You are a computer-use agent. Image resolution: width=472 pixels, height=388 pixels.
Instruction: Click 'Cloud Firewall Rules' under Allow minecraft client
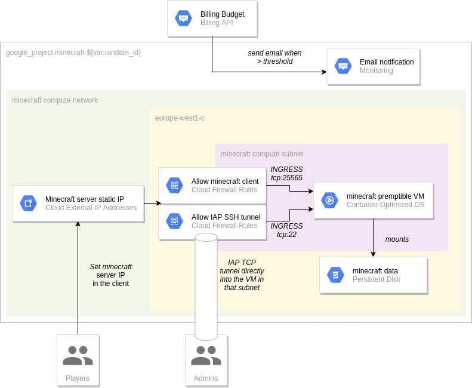tap(224, 190)
